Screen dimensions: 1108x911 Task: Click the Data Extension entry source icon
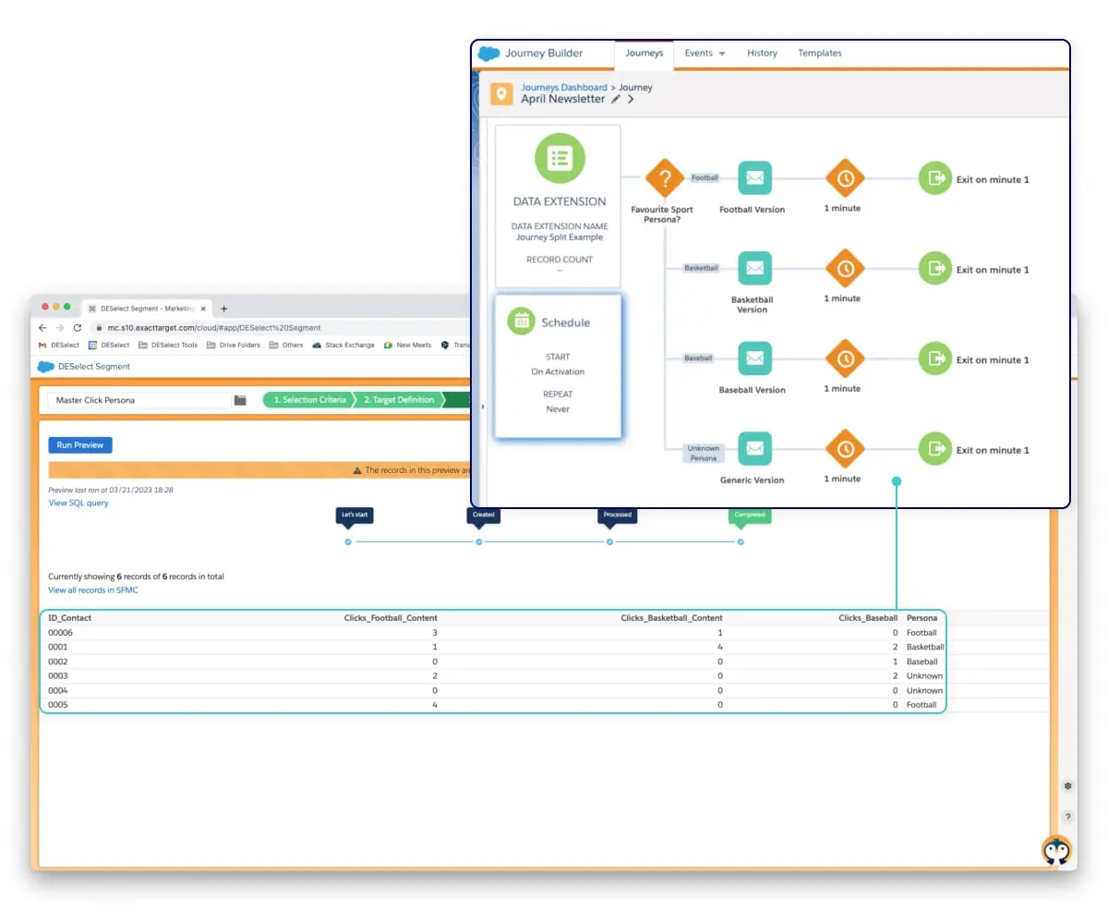559,158
